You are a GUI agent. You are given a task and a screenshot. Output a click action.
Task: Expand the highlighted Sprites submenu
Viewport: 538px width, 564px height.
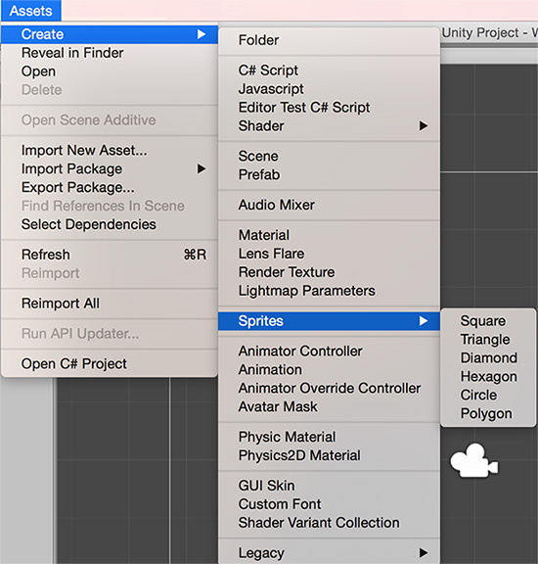tap(329, 321)
